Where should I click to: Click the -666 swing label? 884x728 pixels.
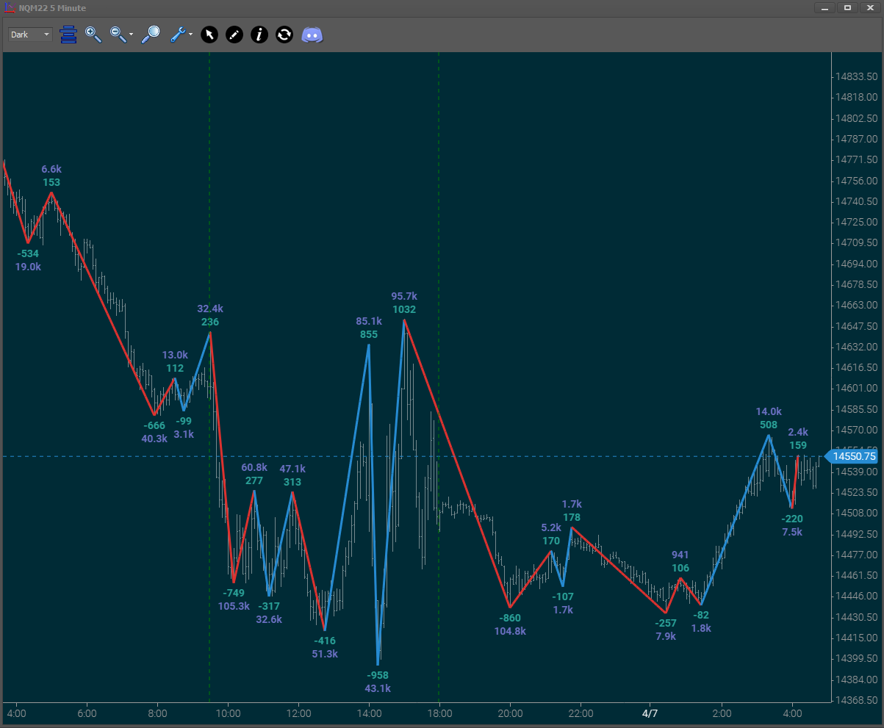click(x=154, y=425)
